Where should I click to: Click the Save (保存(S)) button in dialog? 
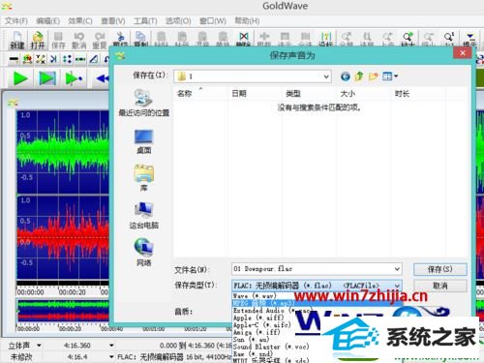coord(440,269)
